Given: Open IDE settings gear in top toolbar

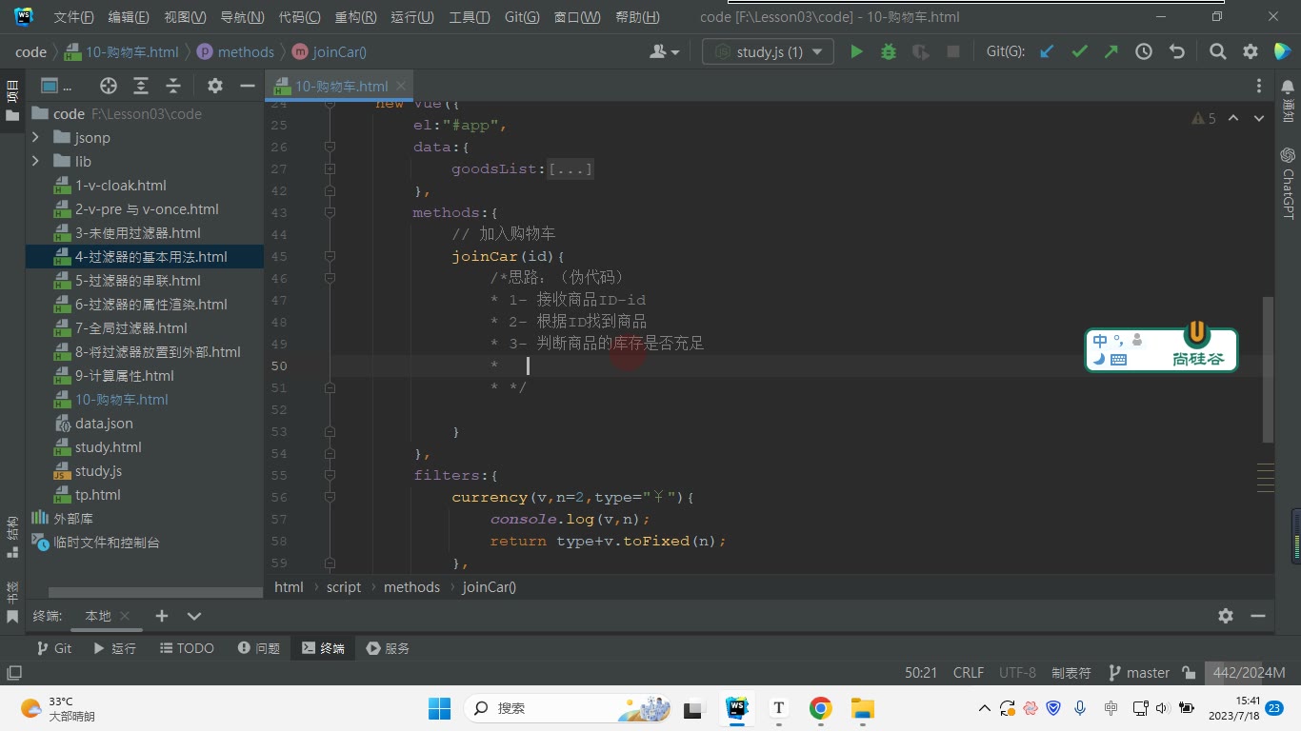Looking at the screenshot, I should (1251, 52).
